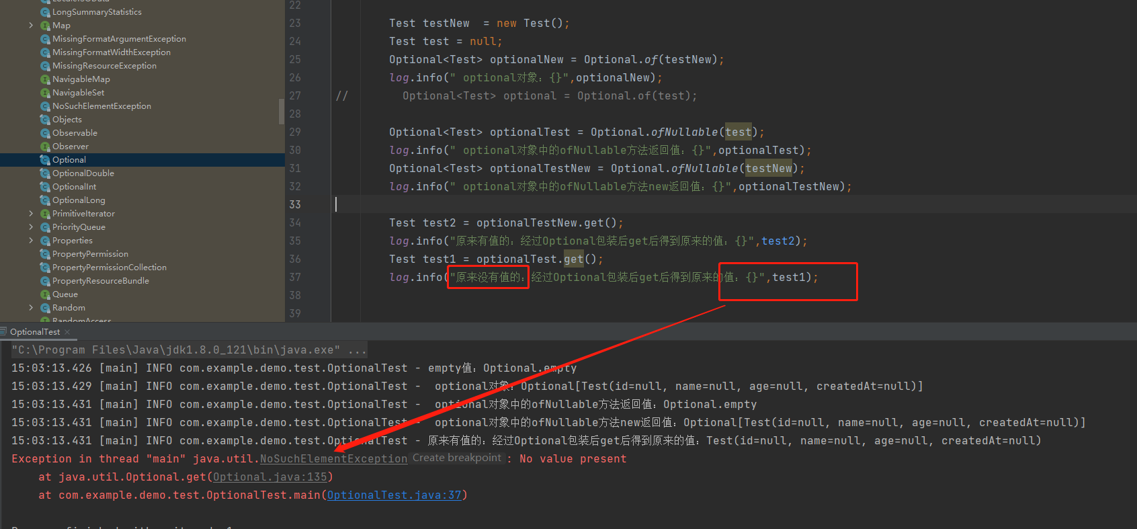Open the OptionalTest.java:37 stack trace link
This screenshot has width=1137, height=529.
[x=394, y=495]
